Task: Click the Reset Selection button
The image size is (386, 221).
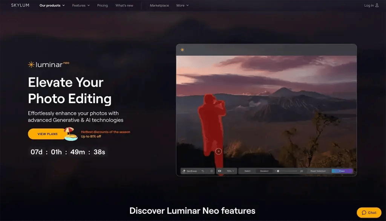Action: tap(318, 171)
